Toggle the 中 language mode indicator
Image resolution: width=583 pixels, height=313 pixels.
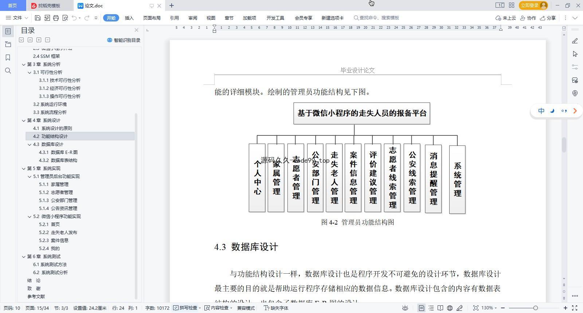pos(541,111)
